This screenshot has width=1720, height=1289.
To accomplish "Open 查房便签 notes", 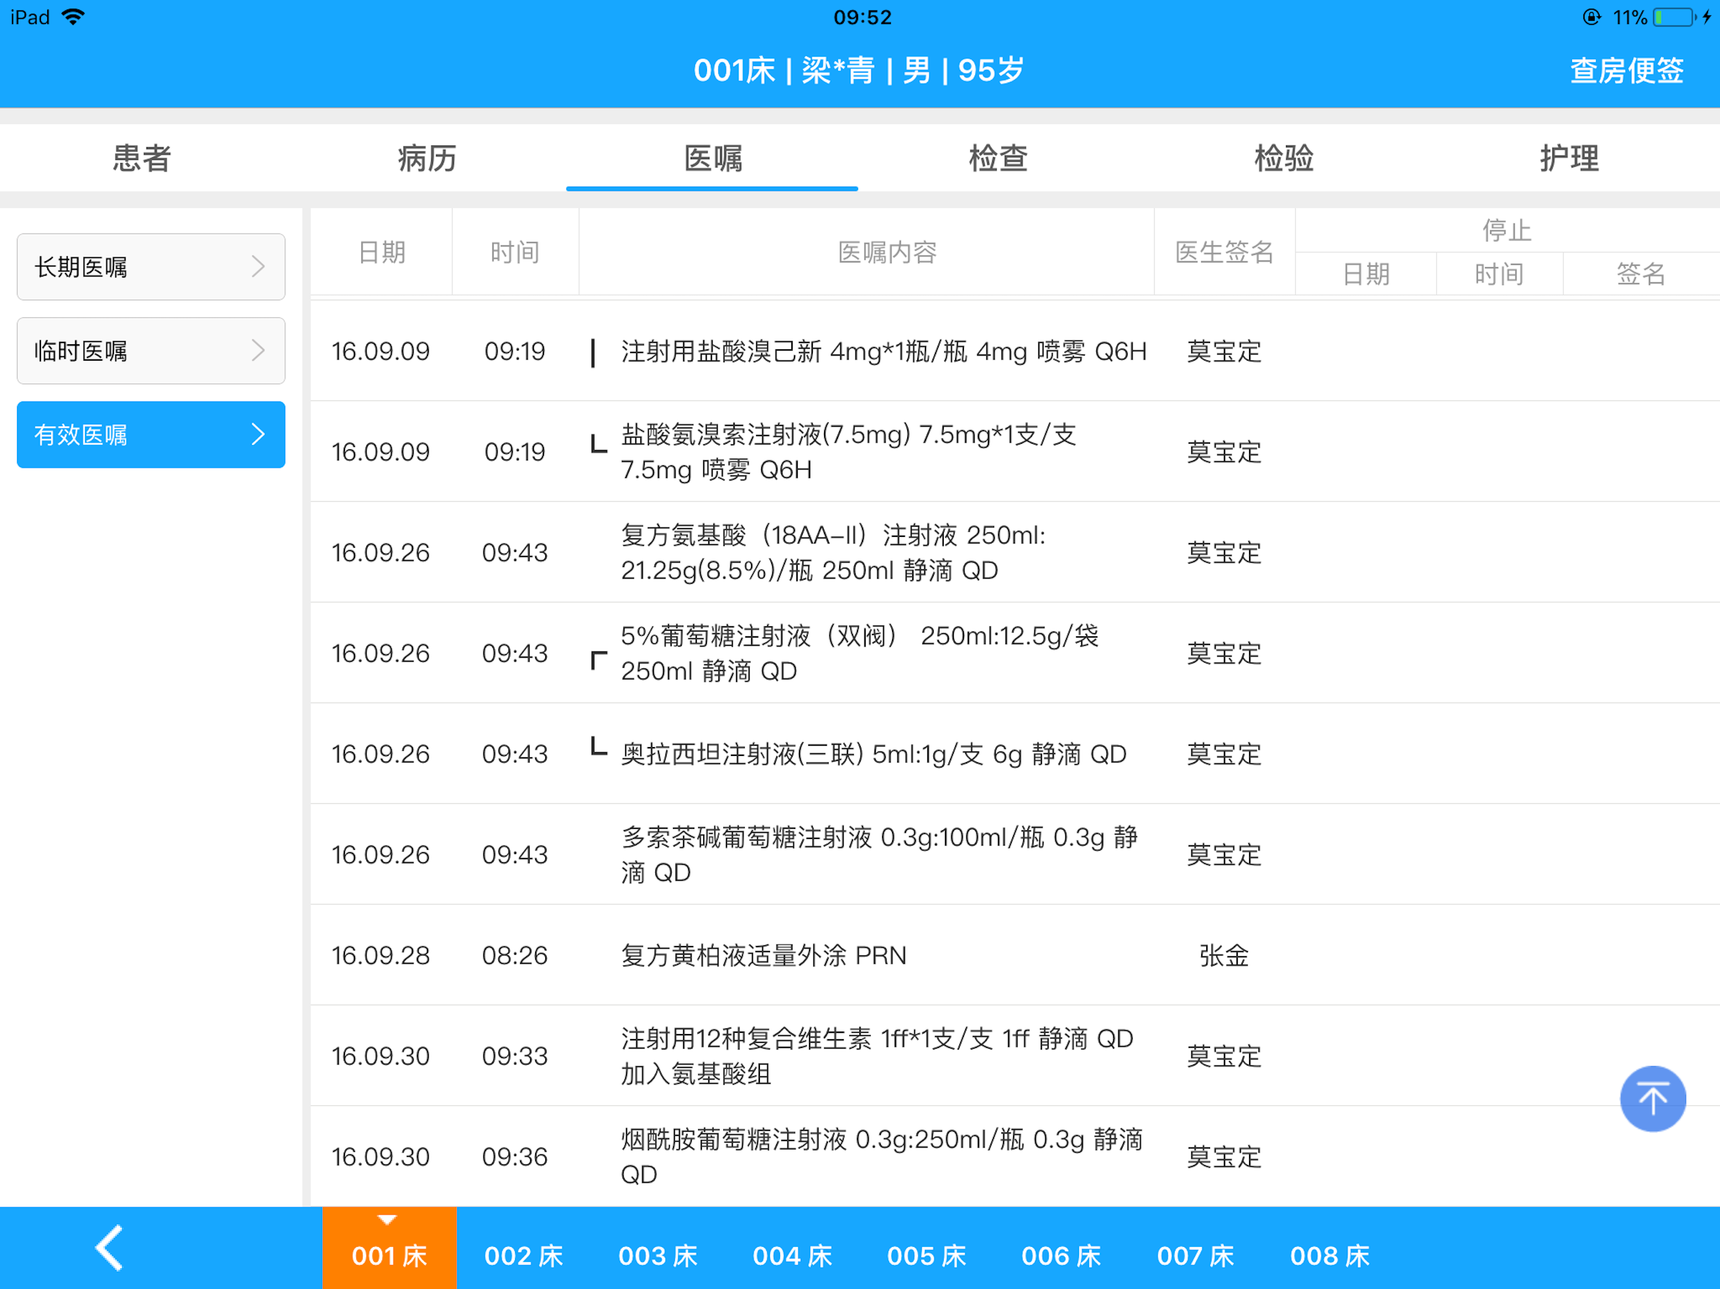I will [x=1626, y=70].
